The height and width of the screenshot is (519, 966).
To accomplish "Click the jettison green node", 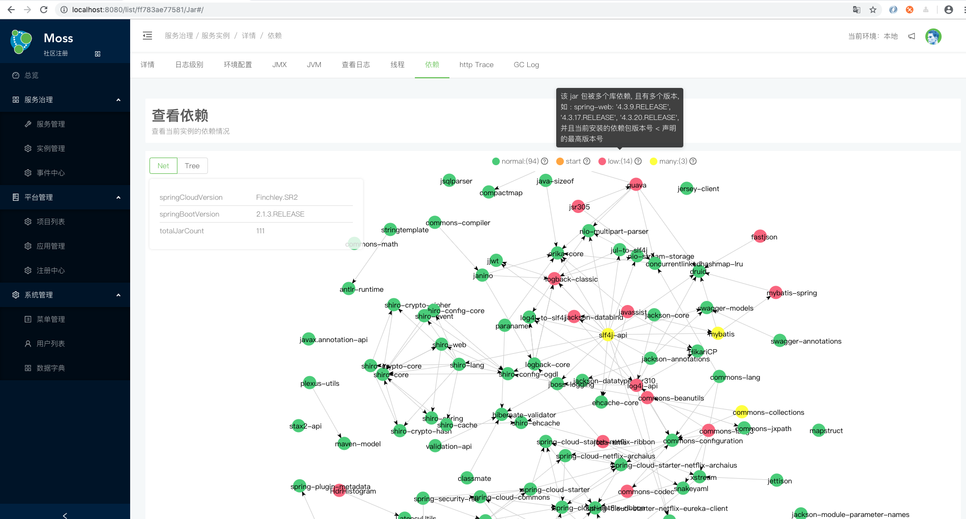I will point(776,480).
